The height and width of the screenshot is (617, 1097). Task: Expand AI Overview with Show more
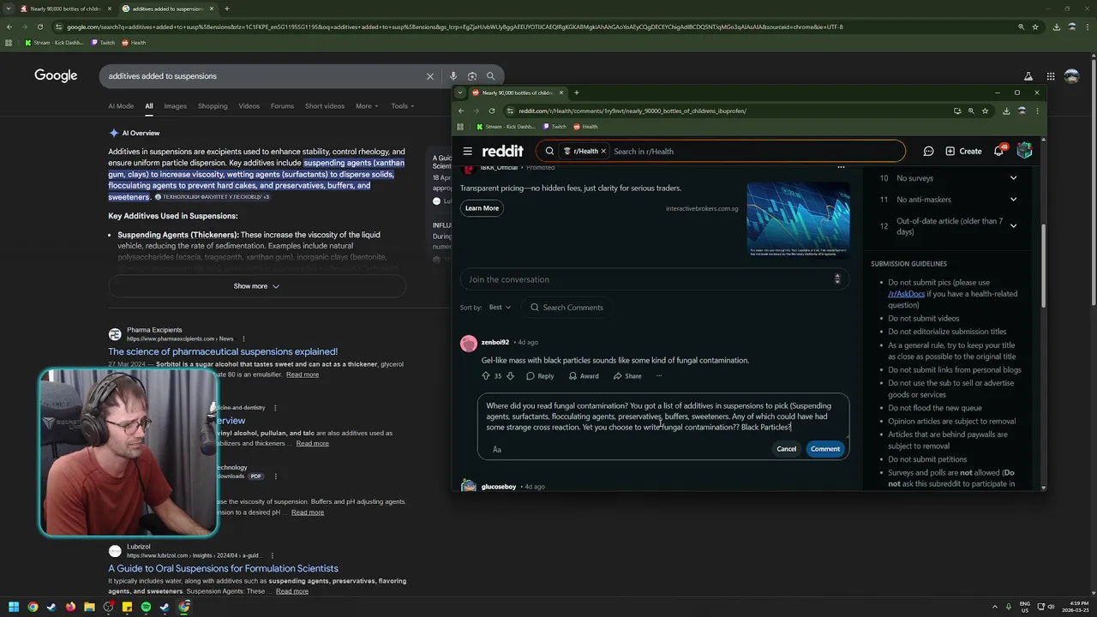(x=256, y=286)
